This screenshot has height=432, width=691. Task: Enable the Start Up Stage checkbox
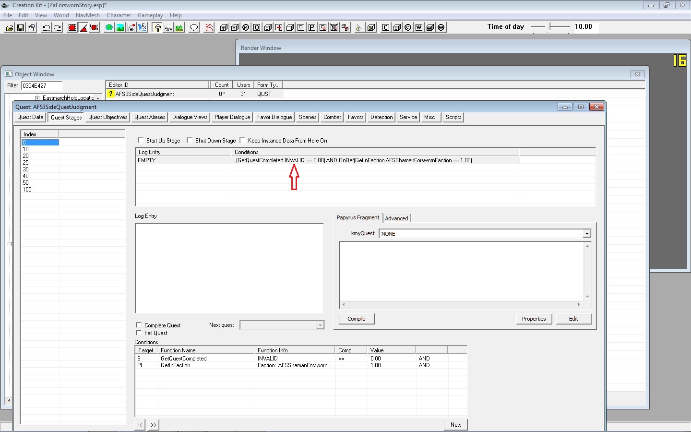pyautogui.click(x=141, y=140)
